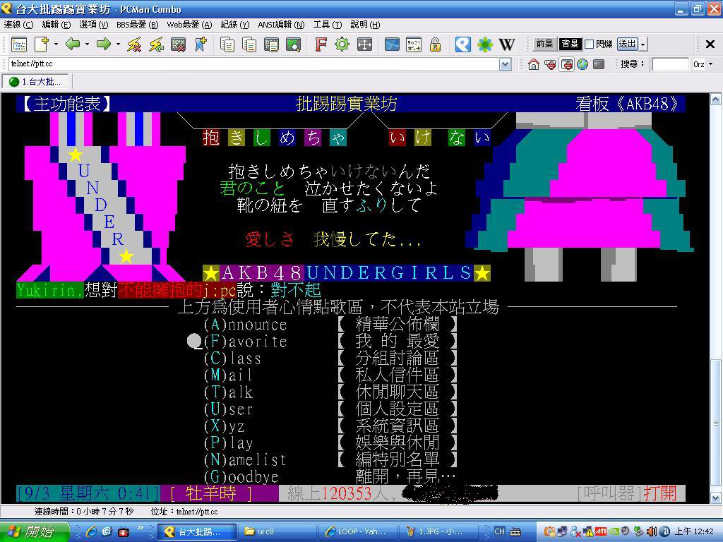Open the Orz search engine dropdown

[x=710, y=64]
